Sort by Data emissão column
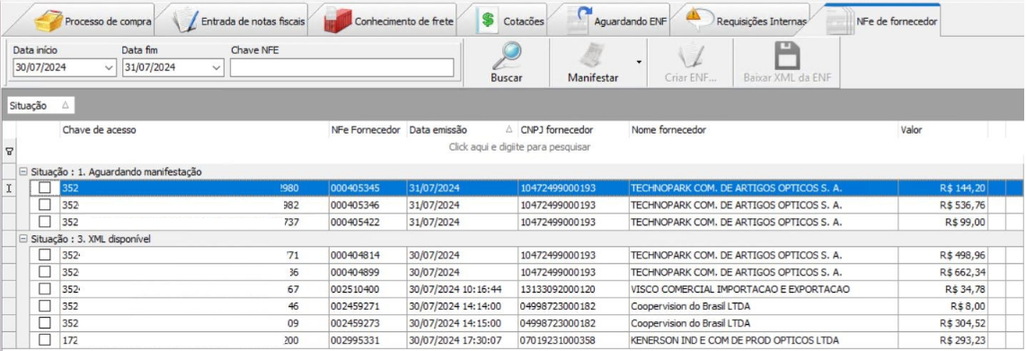Image resolution: width=1026 pixels, height=351 pixels. pos(462,130)
